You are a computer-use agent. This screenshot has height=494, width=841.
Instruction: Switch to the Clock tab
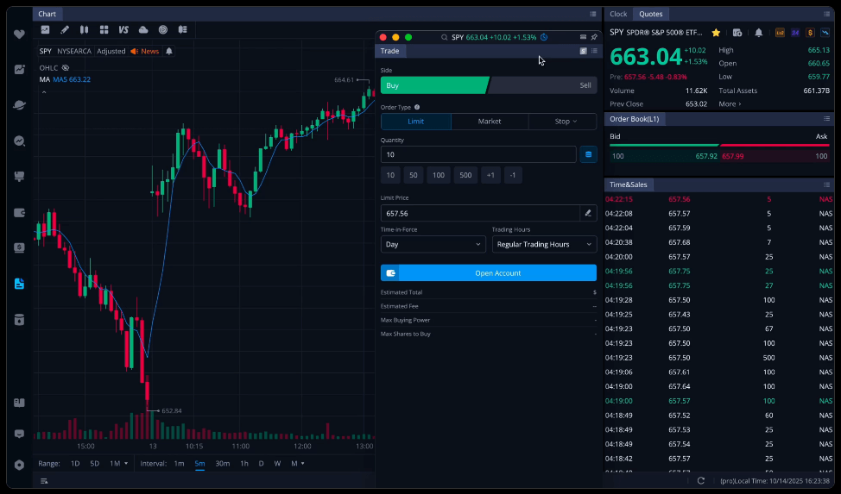click(x=618, y=14)
